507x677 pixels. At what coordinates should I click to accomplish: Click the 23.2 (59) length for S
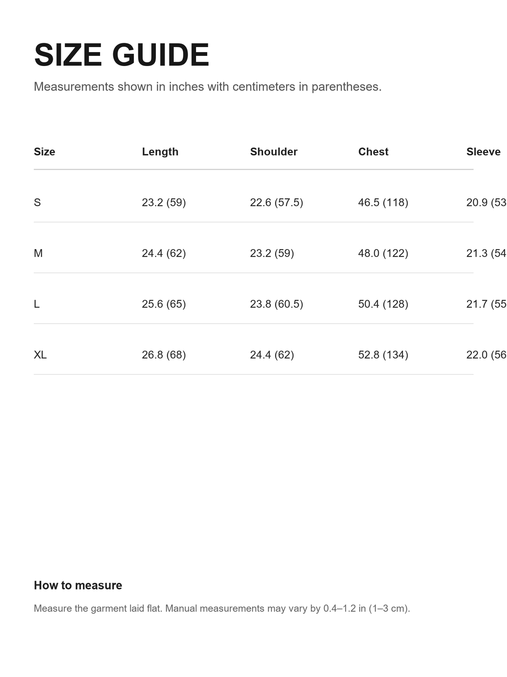point(164,202)
